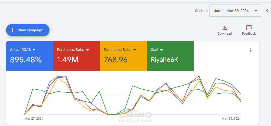Image resolution: width=271 pixels, height=126 pixels.
Task: Click the Feedback text label
Action: pyautogui.click(x=249, y=34)
